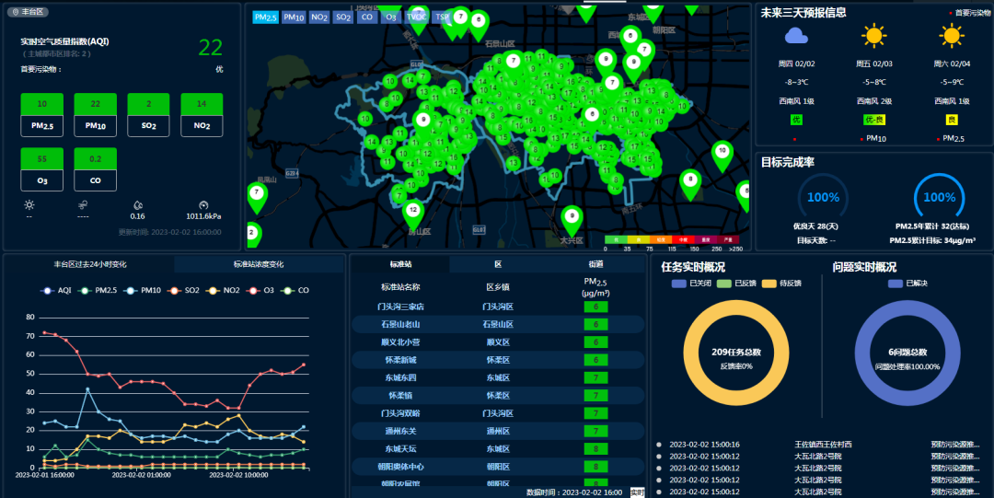Screen dimensions: 994x498
Task: Click the wind speed icon
Action: click(83, 203)
